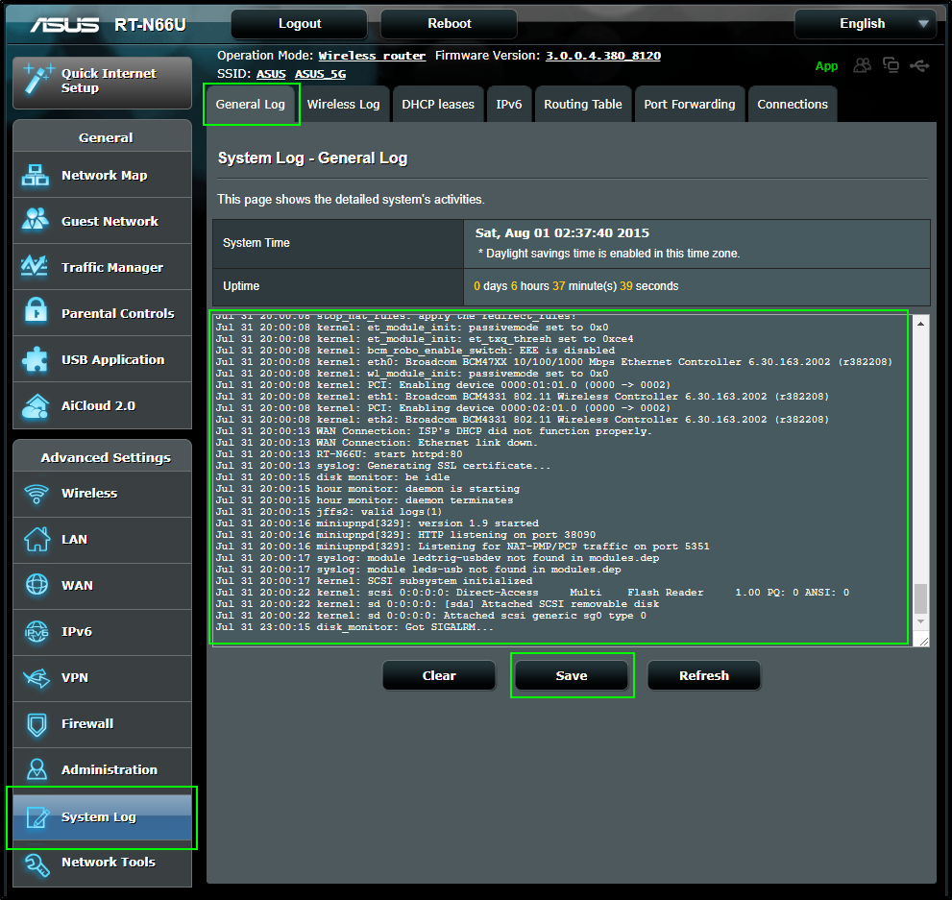952x900 pixels.
Task: Click the uptime value text
Action: (x=576, y=286)
